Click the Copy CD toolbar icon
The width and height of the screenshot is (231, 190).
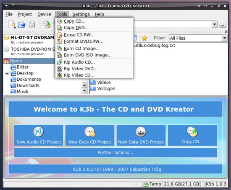(47, 24)
